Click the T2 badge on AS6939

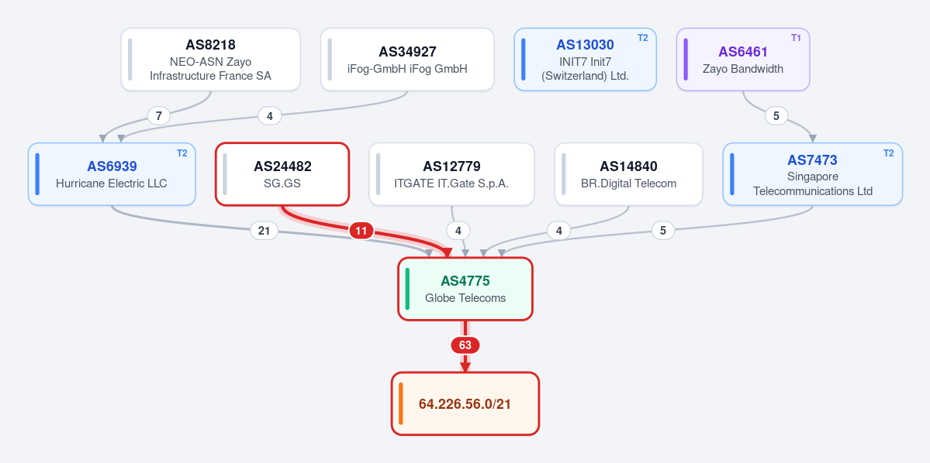pyautogui.click(x=182, y=153)
